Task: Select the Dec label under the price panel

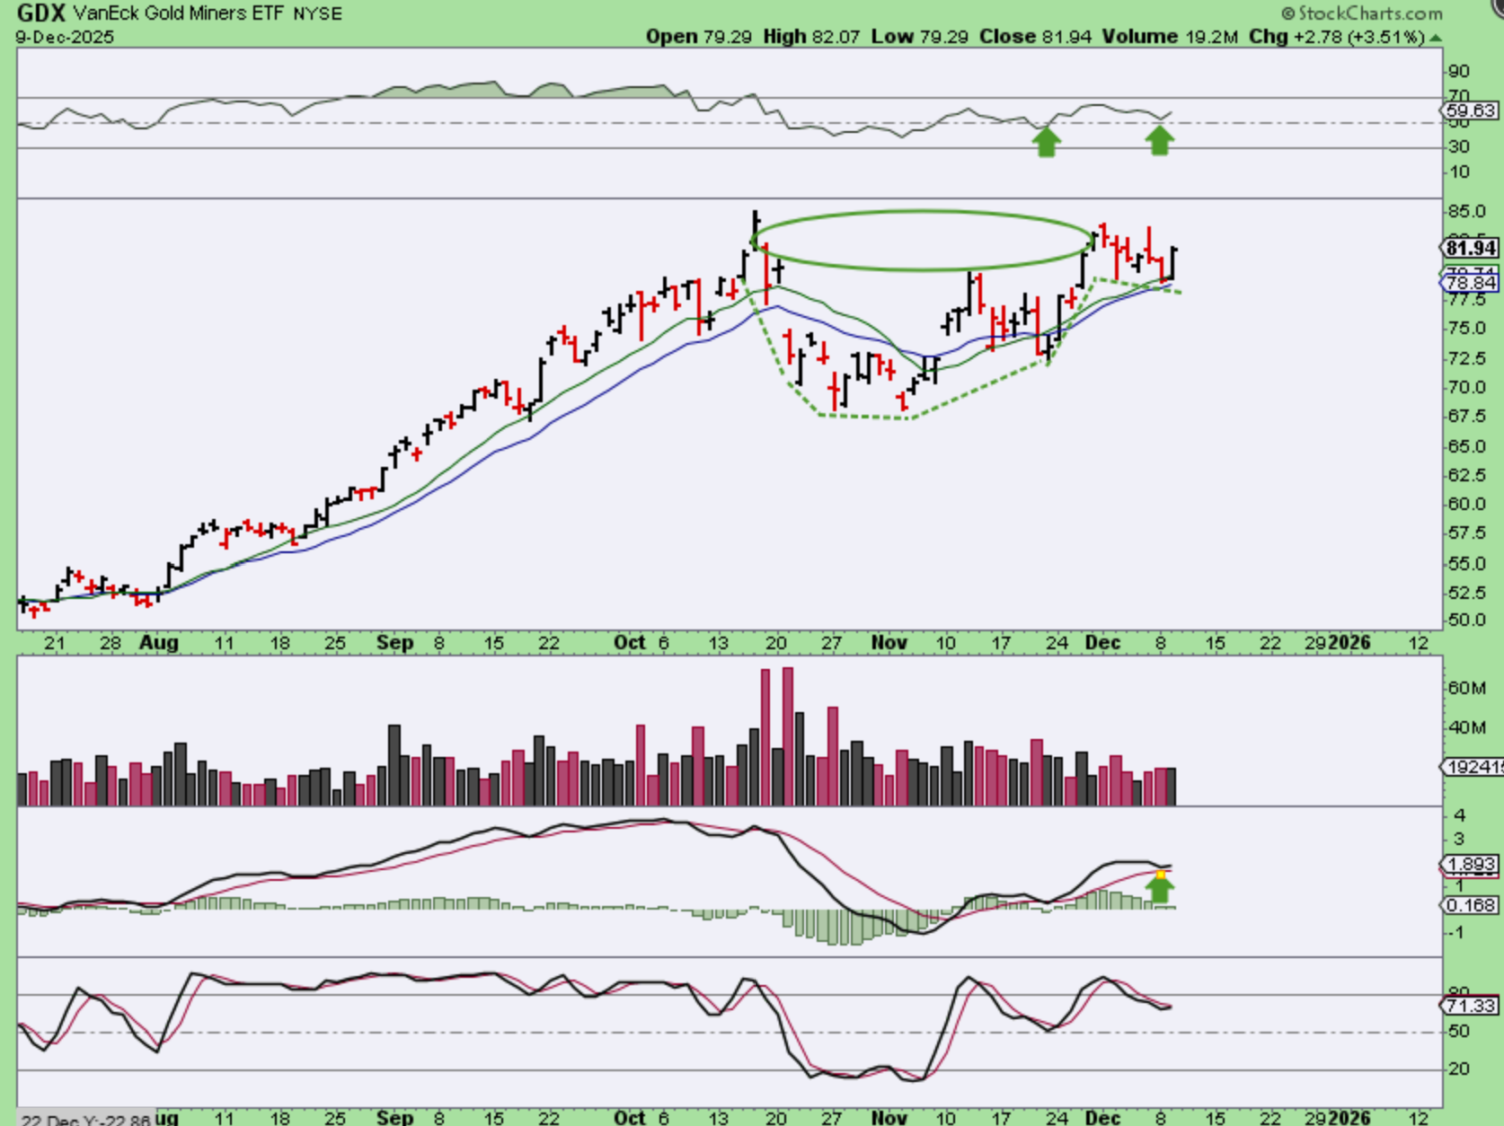Action: point(1102,643)
